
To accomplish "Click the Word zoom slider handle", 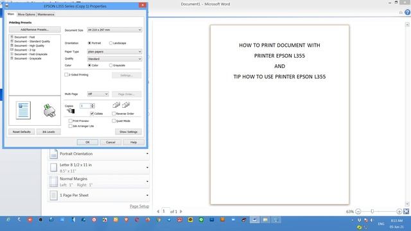I will [372, 211].
